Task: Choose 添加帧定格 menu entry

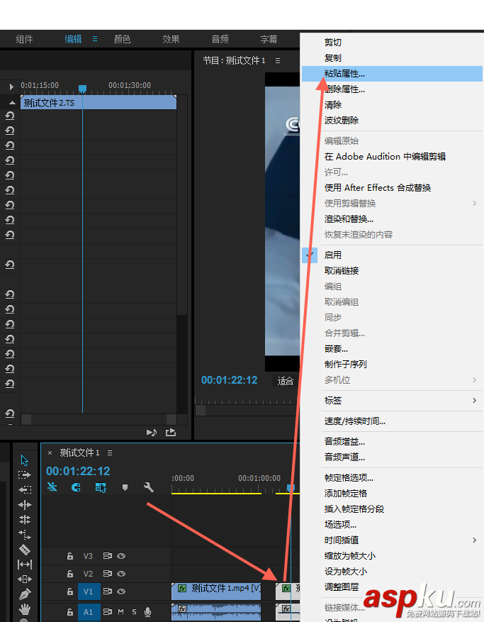Action: coord(392,494)
